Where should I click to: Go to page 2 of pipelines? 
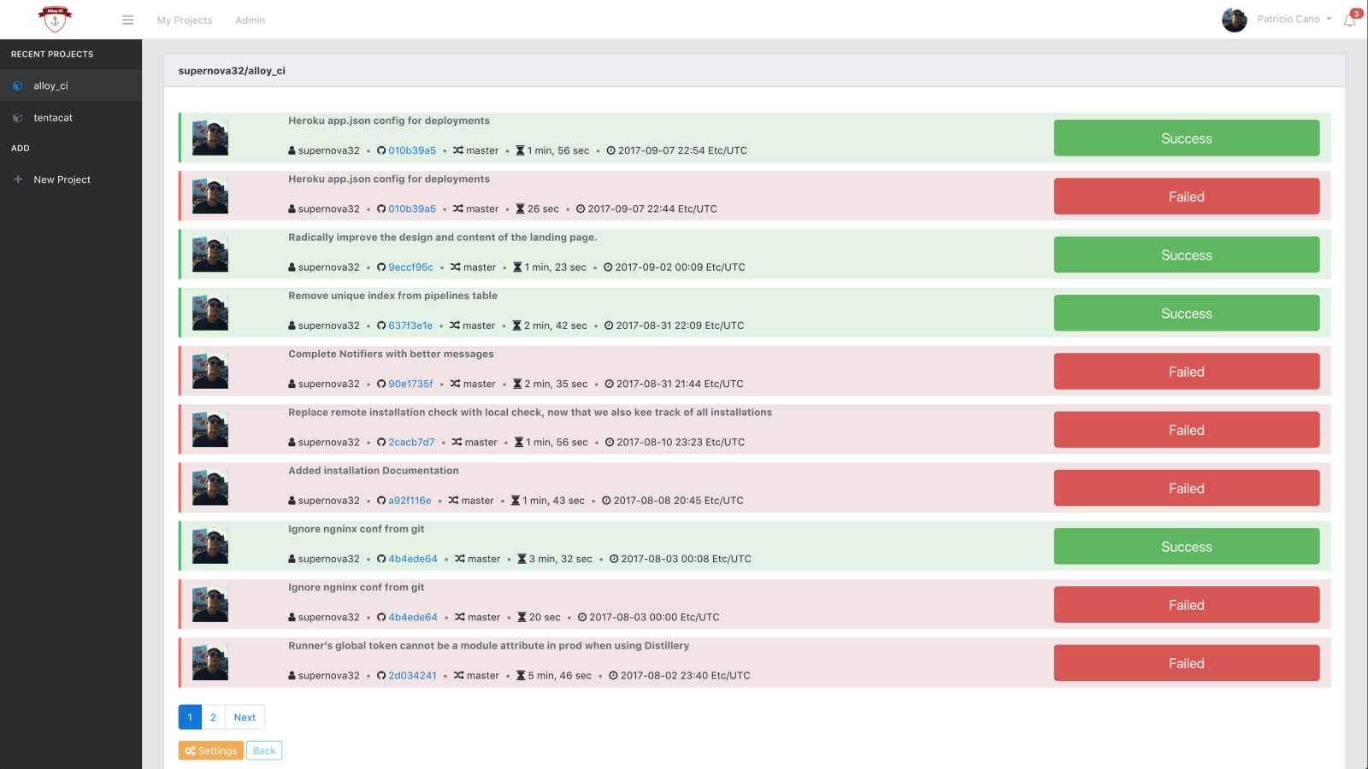(x=213, y=718)
